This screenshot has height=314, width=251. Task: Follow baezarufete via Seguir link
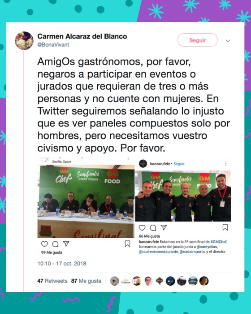click(x=179, y=164)
